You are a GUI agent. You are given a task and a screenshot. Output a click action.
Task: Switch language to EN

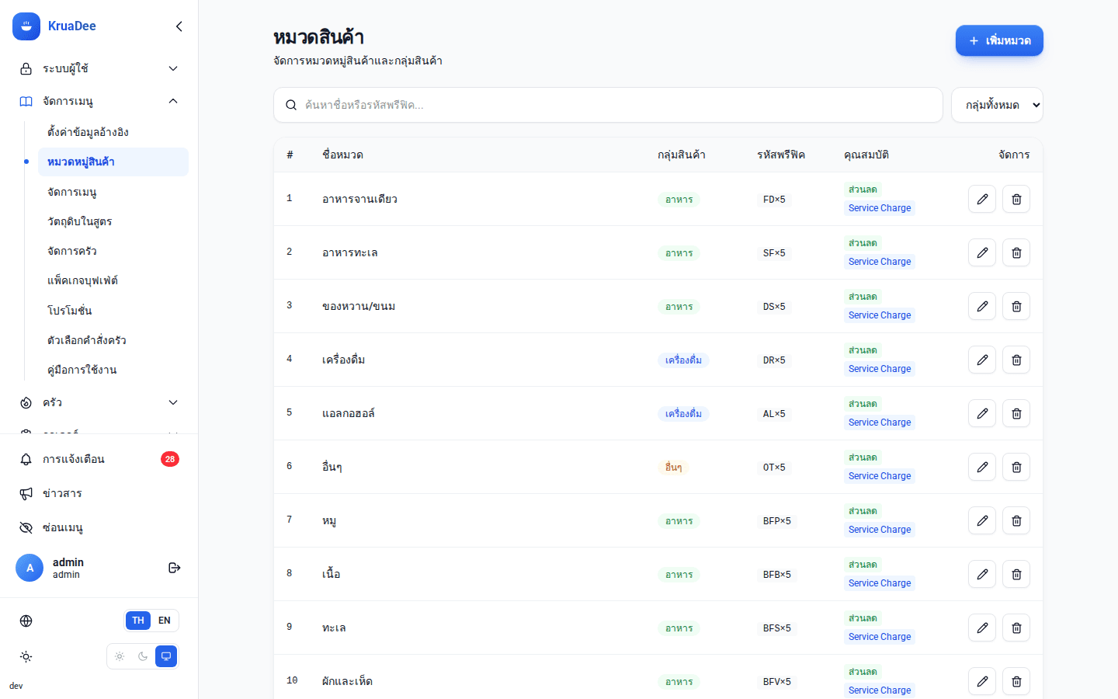tap(165, 621)
